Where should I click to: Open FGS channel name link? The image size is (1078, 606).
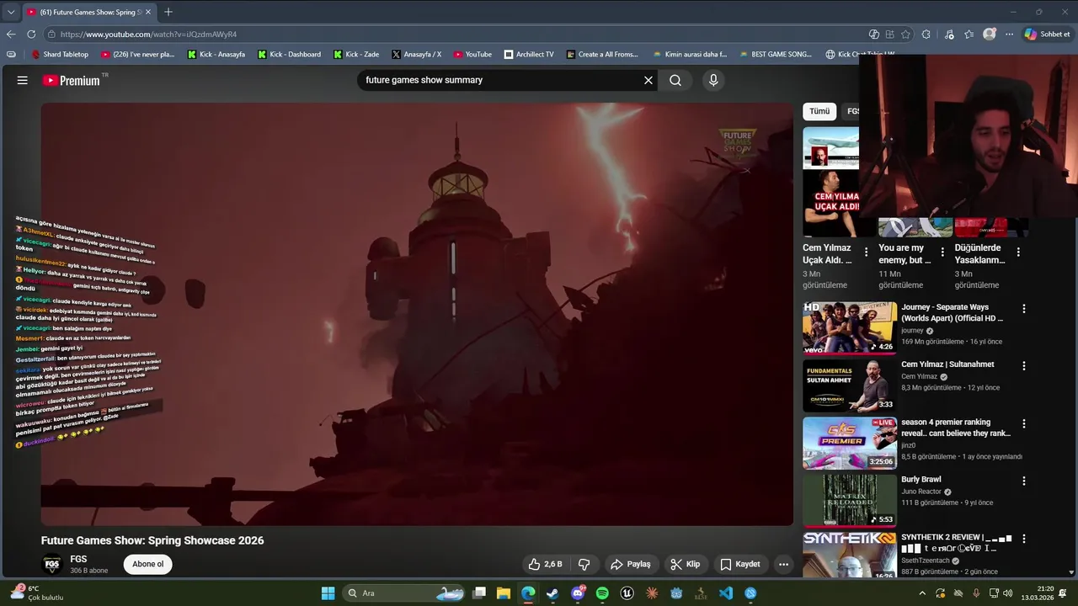pyautogui.click(x=78, y=559)
